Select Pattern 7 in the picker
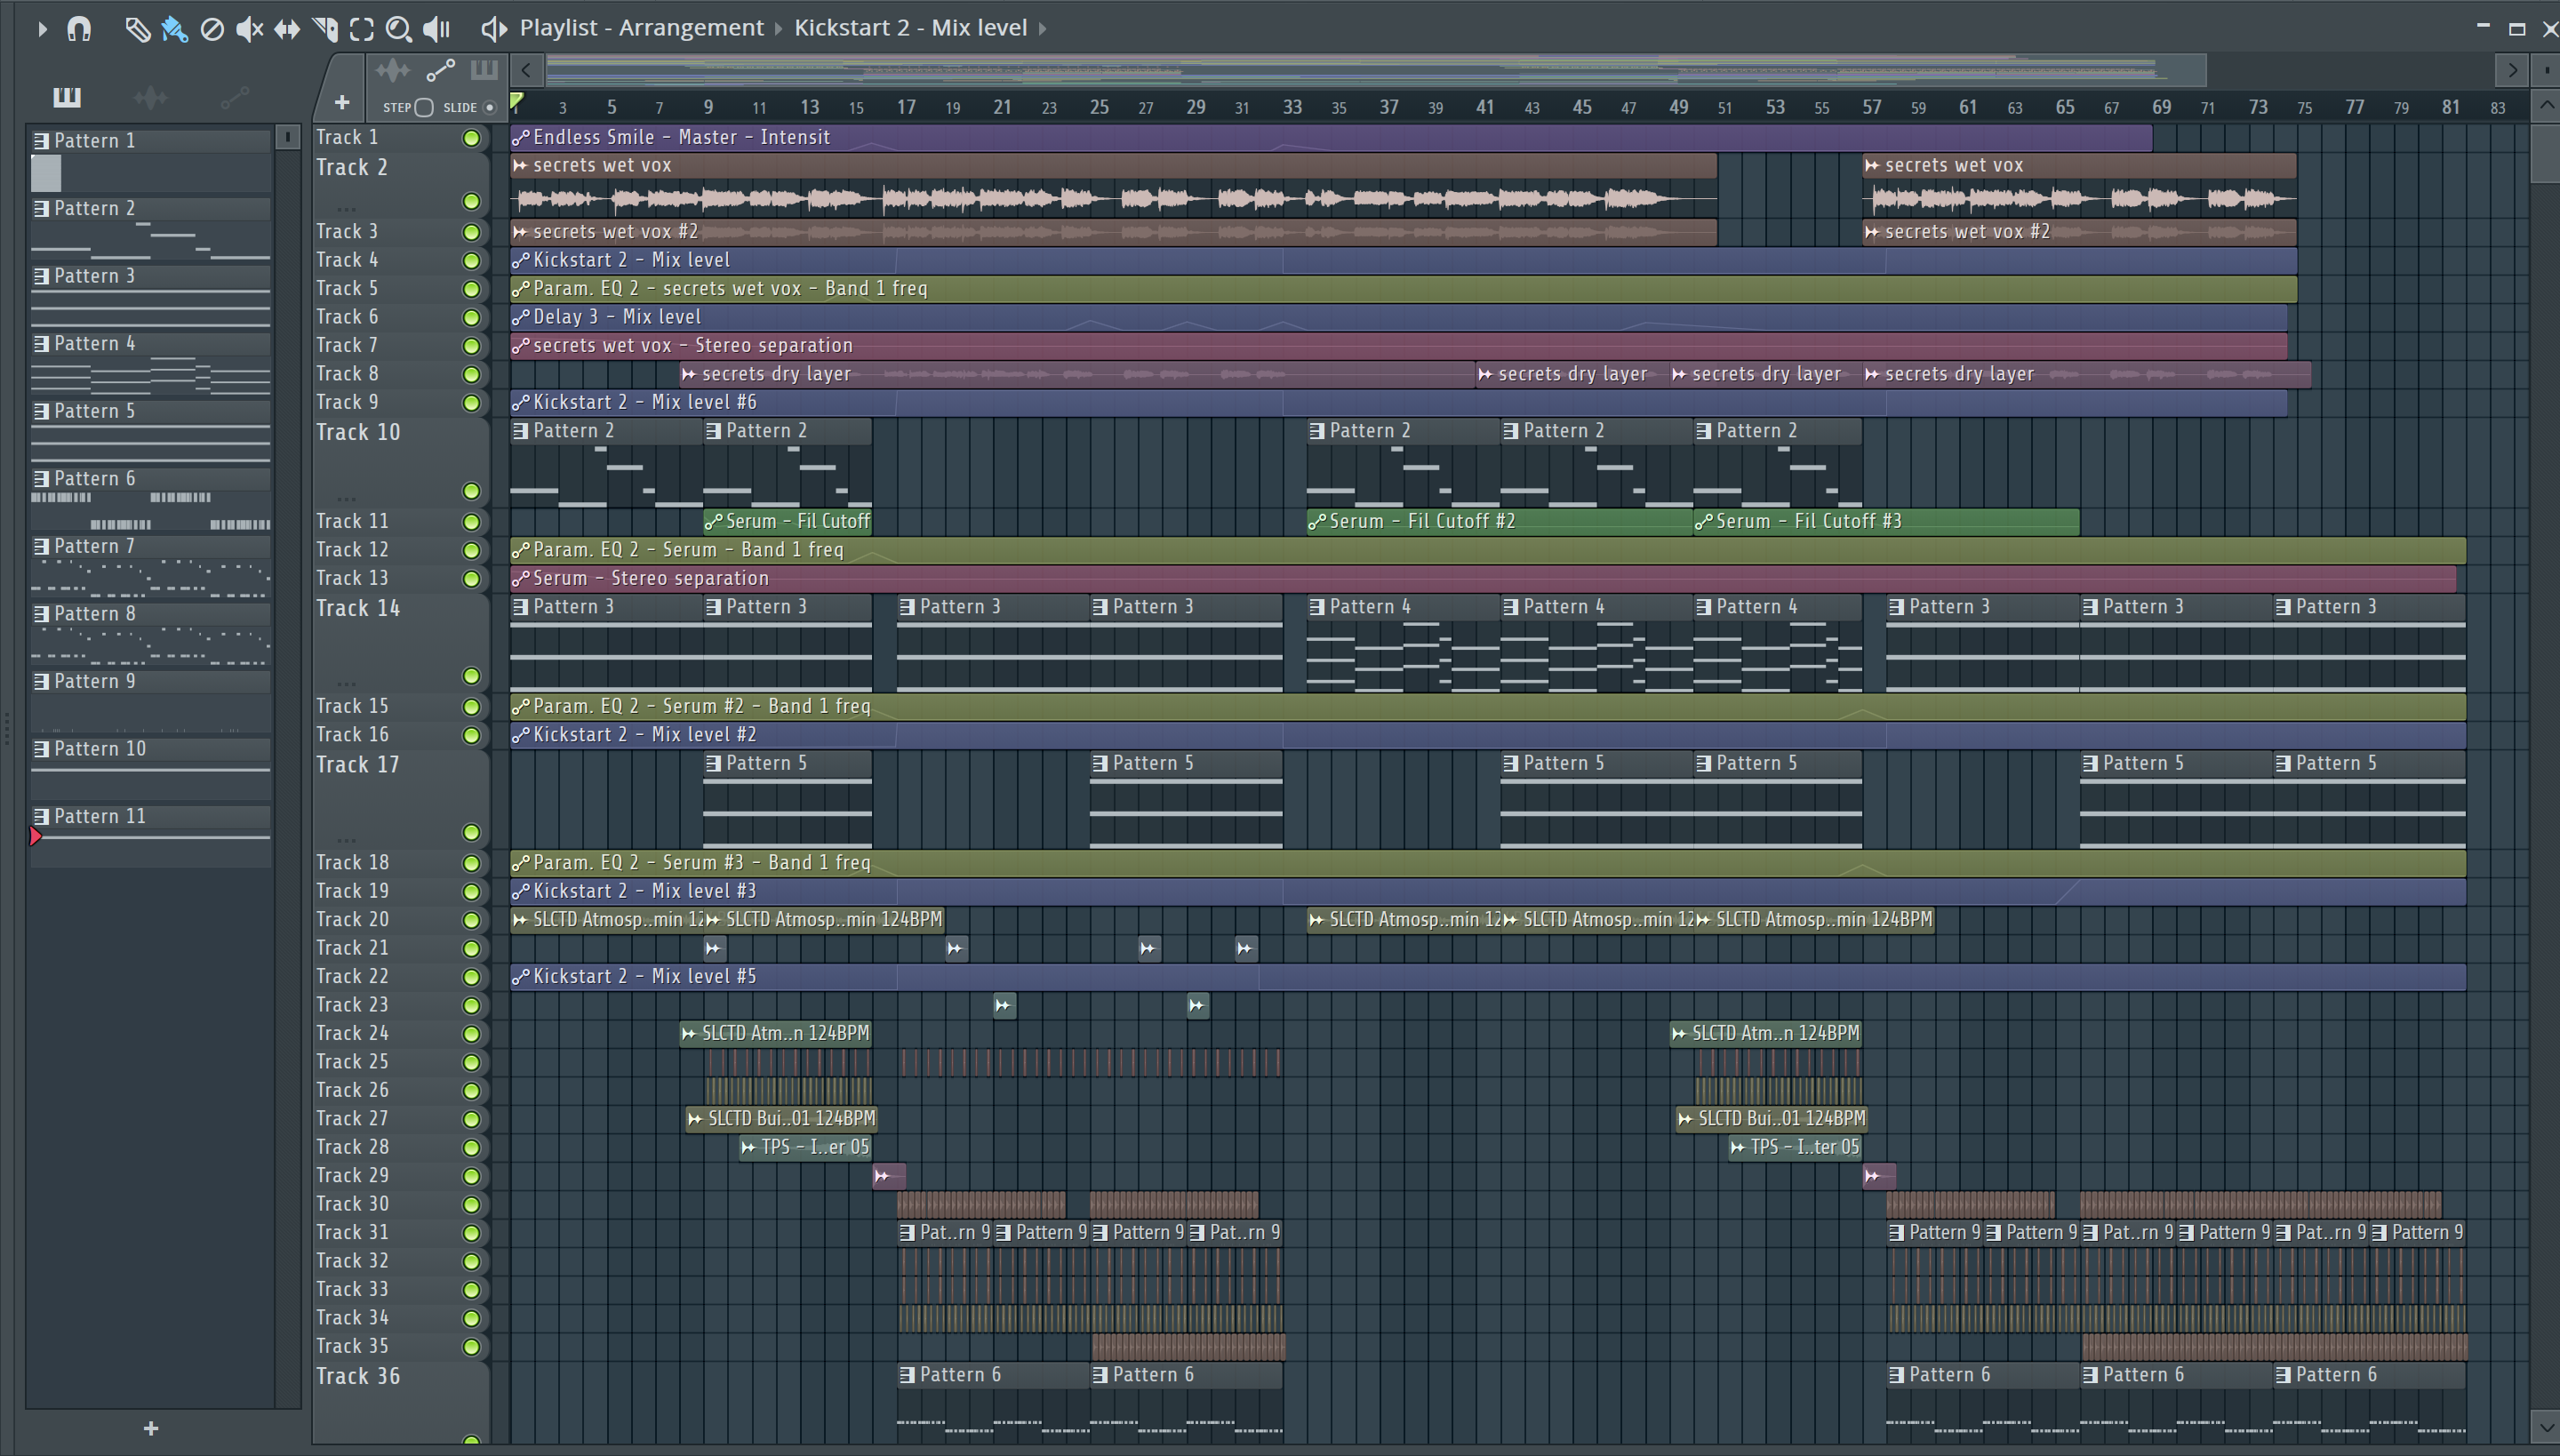The image size is (2560, 1456). (x=94, y=547)
